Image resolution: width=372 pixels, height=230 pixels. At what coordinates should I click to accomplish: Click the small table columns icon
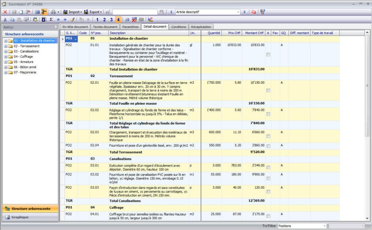(127, 20)
